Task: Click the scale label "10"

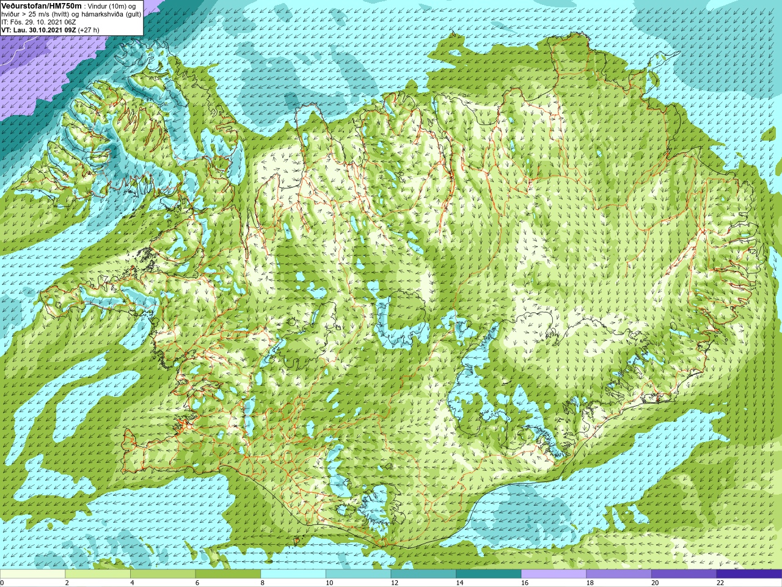Action: pyautogui.click(x=329, y=583)
